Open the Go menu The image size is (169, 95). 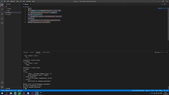click(21, 1)
